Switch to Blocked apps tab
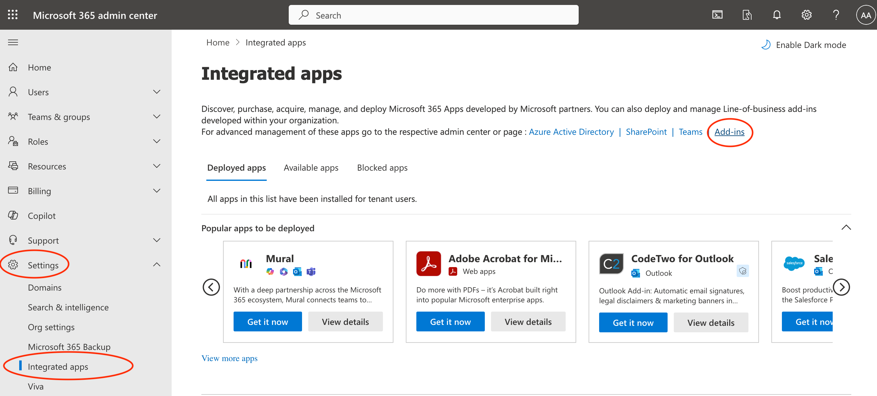The width and height of the screenshot is (877, 396). click(x=382, y=168)
